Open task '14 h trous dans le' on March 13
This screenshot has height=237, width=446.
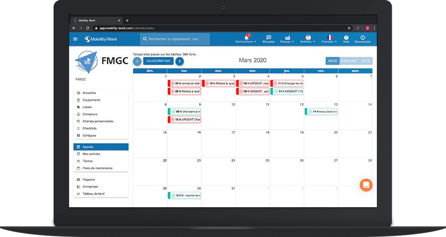pyautogui.click(x=321, y=112)
